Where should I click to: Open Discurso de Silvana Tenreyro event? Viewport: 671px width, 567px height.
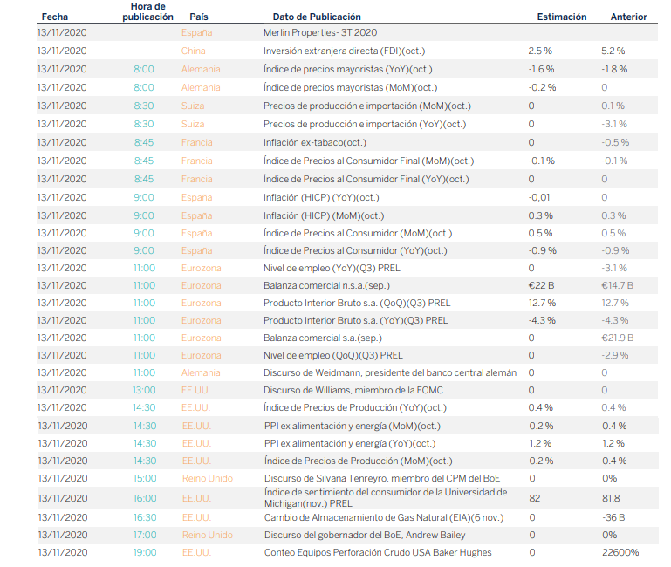[383, 478]
